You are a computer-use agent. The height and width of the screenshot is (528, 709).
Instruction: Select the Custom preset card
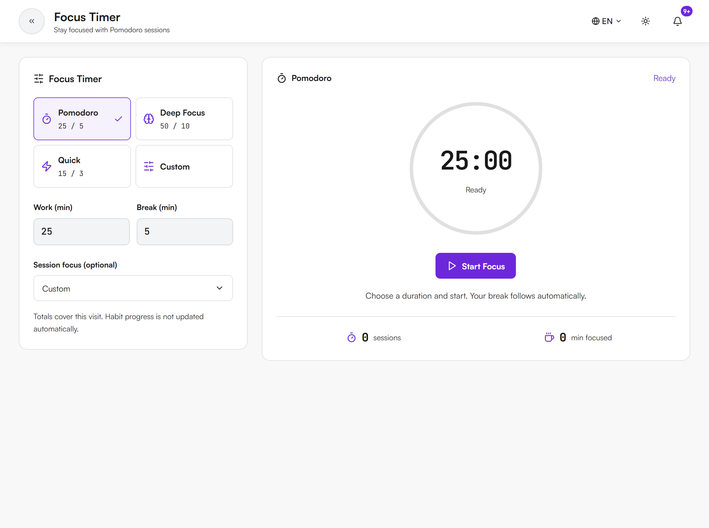(184, 166)
